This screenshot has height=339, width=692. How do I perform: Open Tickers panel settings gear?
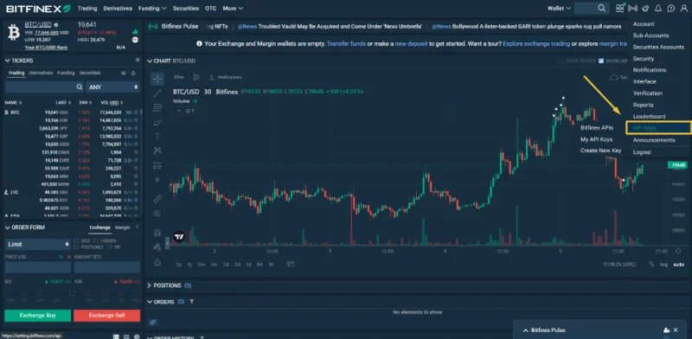point(138,60)
